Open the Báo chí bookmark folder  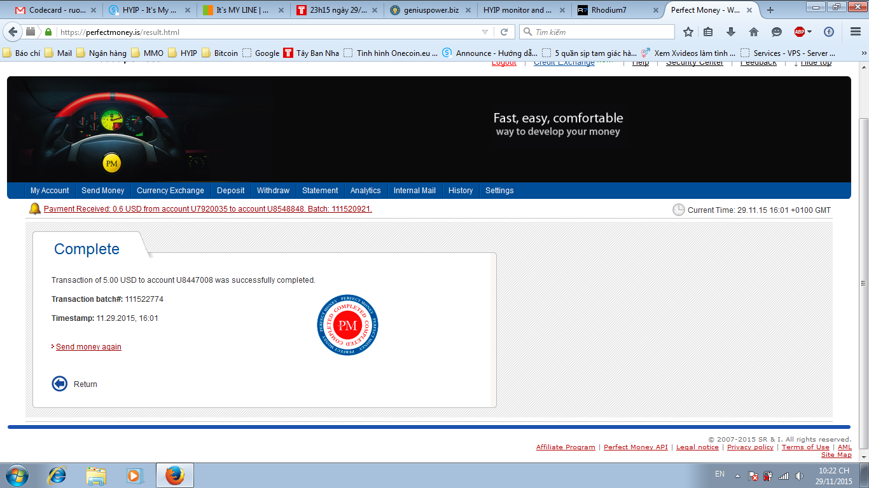[22, 53]
